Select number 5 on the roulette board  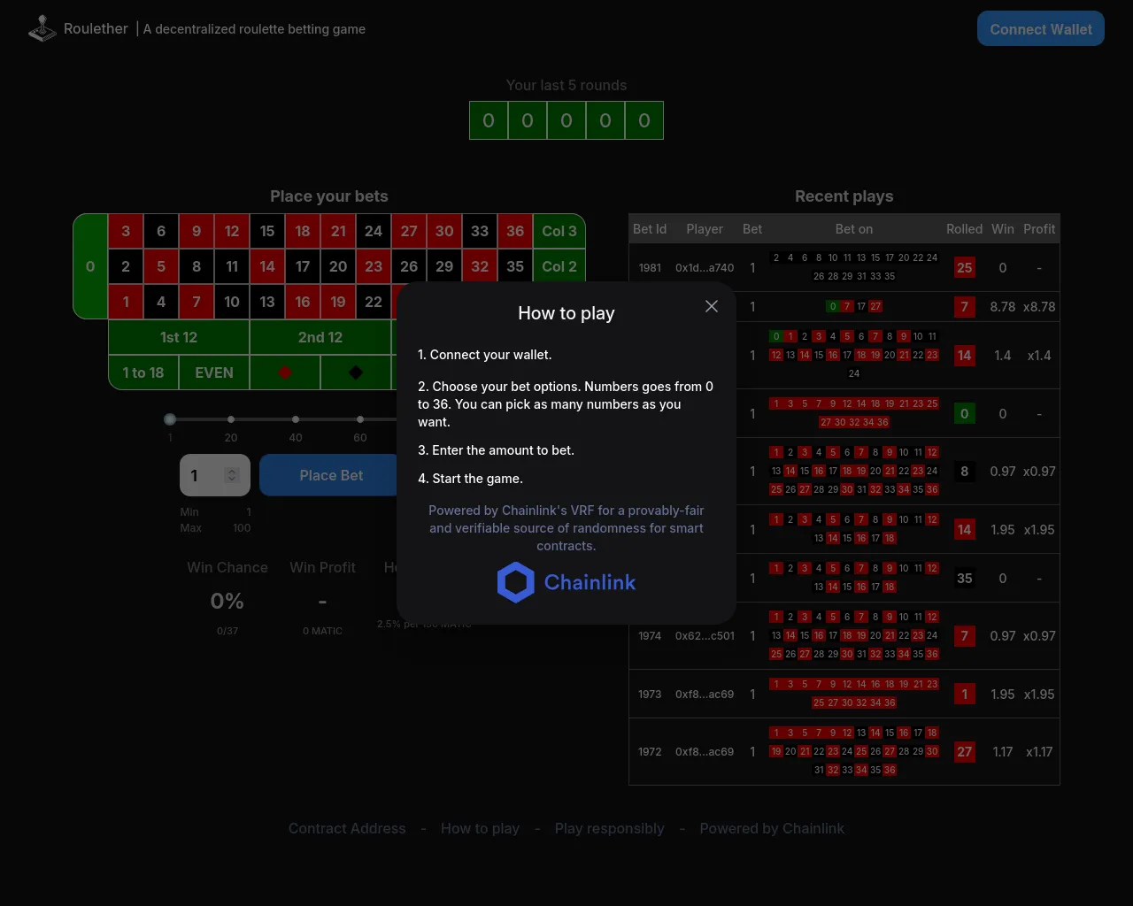tap(161, 266)
